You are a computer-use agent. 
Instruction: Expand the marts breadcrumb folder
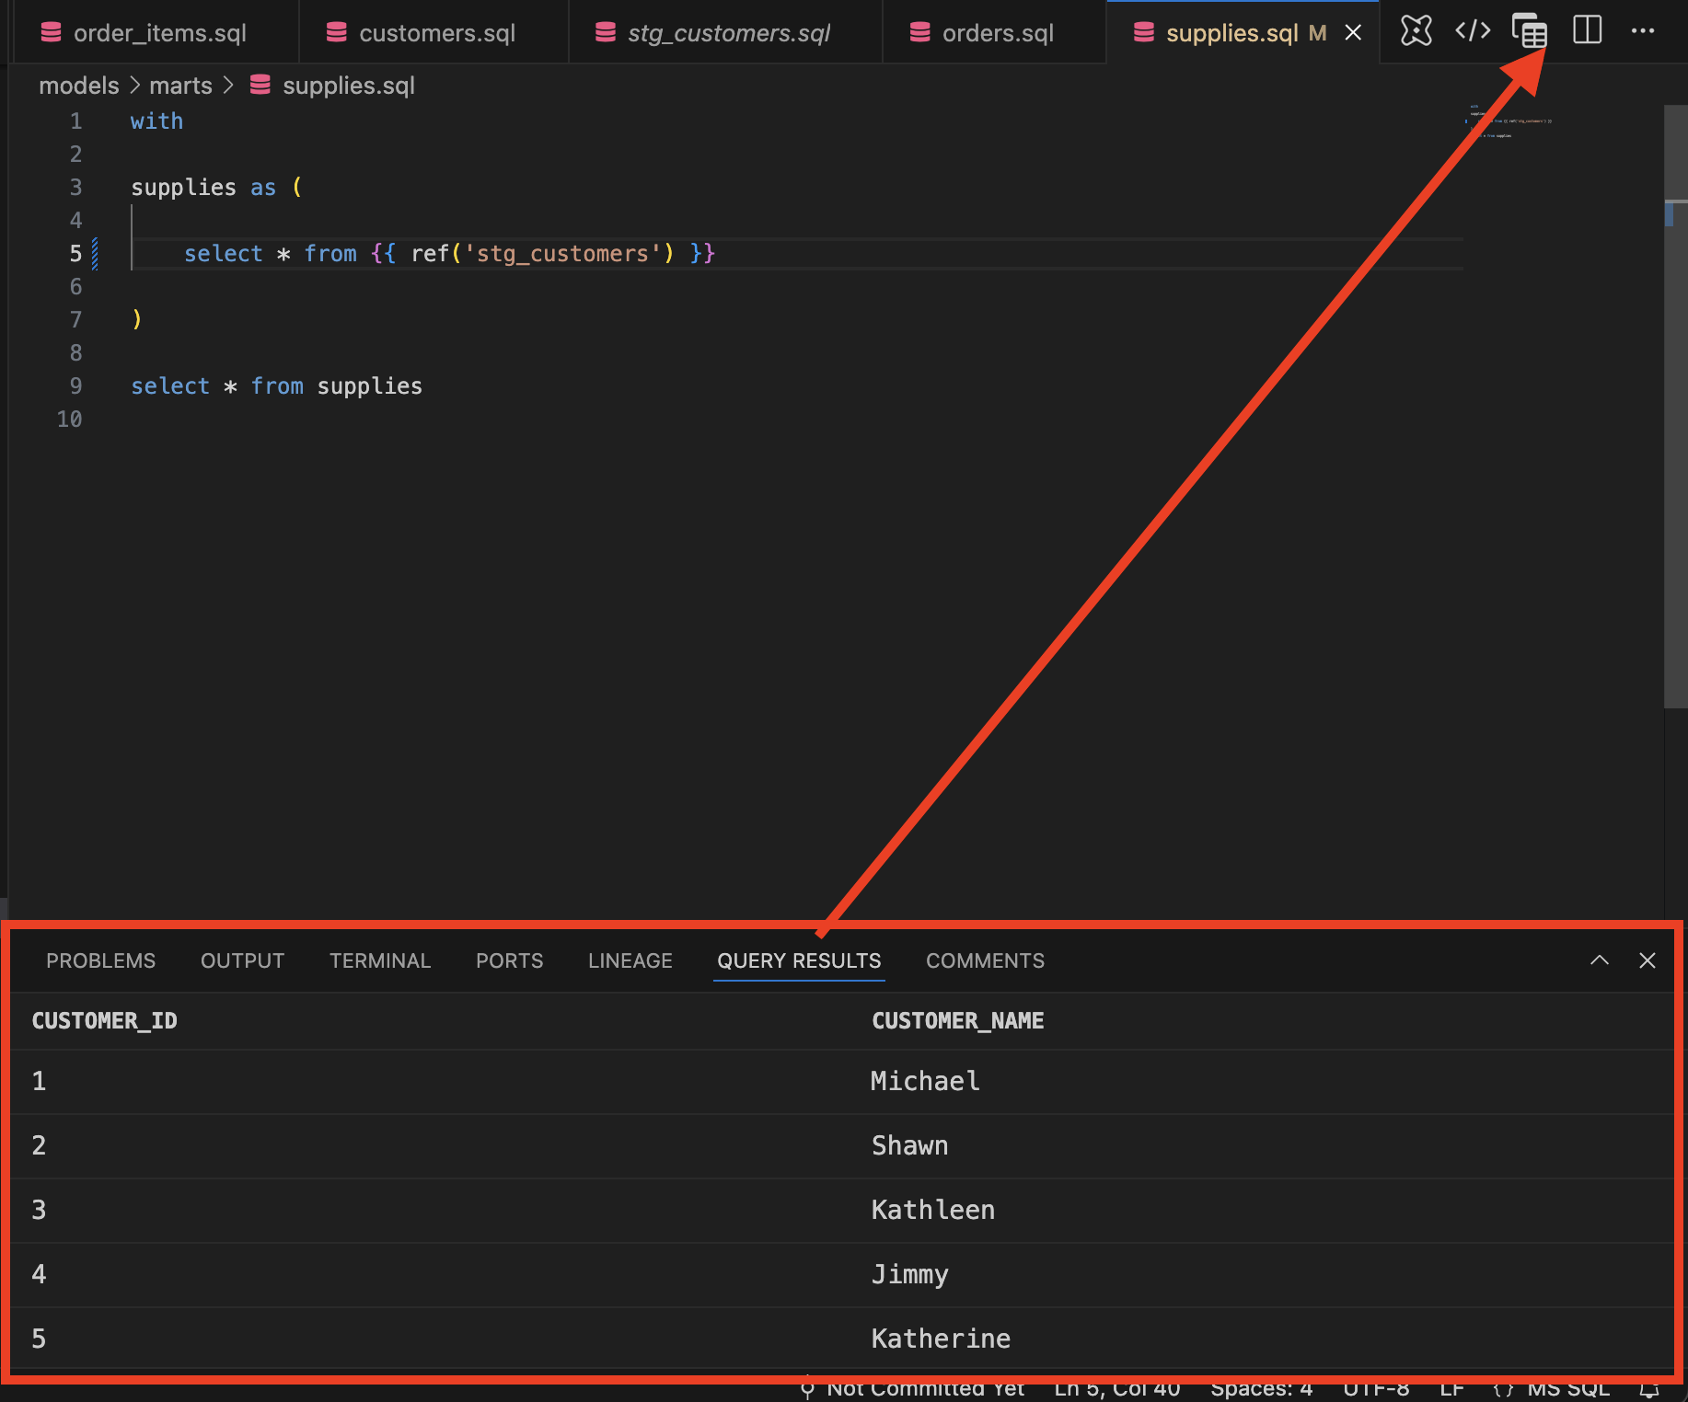(x=180, y=85)
